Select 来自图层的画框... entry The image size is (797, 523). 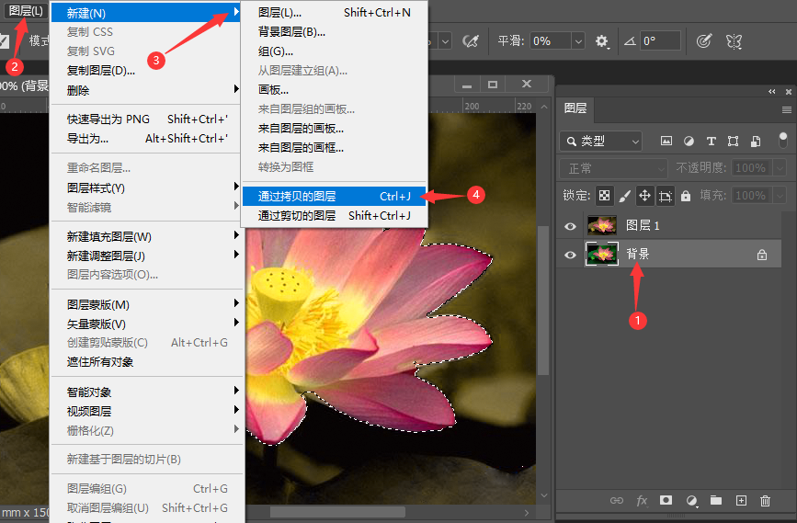coord(334,148)
